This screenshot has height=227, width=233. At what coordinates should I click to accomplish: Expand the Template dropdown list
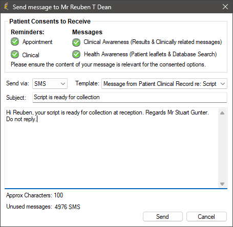pos(164,83)
